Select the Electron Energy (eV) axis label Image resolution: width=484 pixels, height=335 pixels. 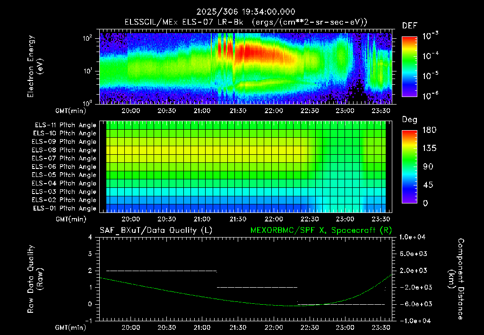[35, 66]
